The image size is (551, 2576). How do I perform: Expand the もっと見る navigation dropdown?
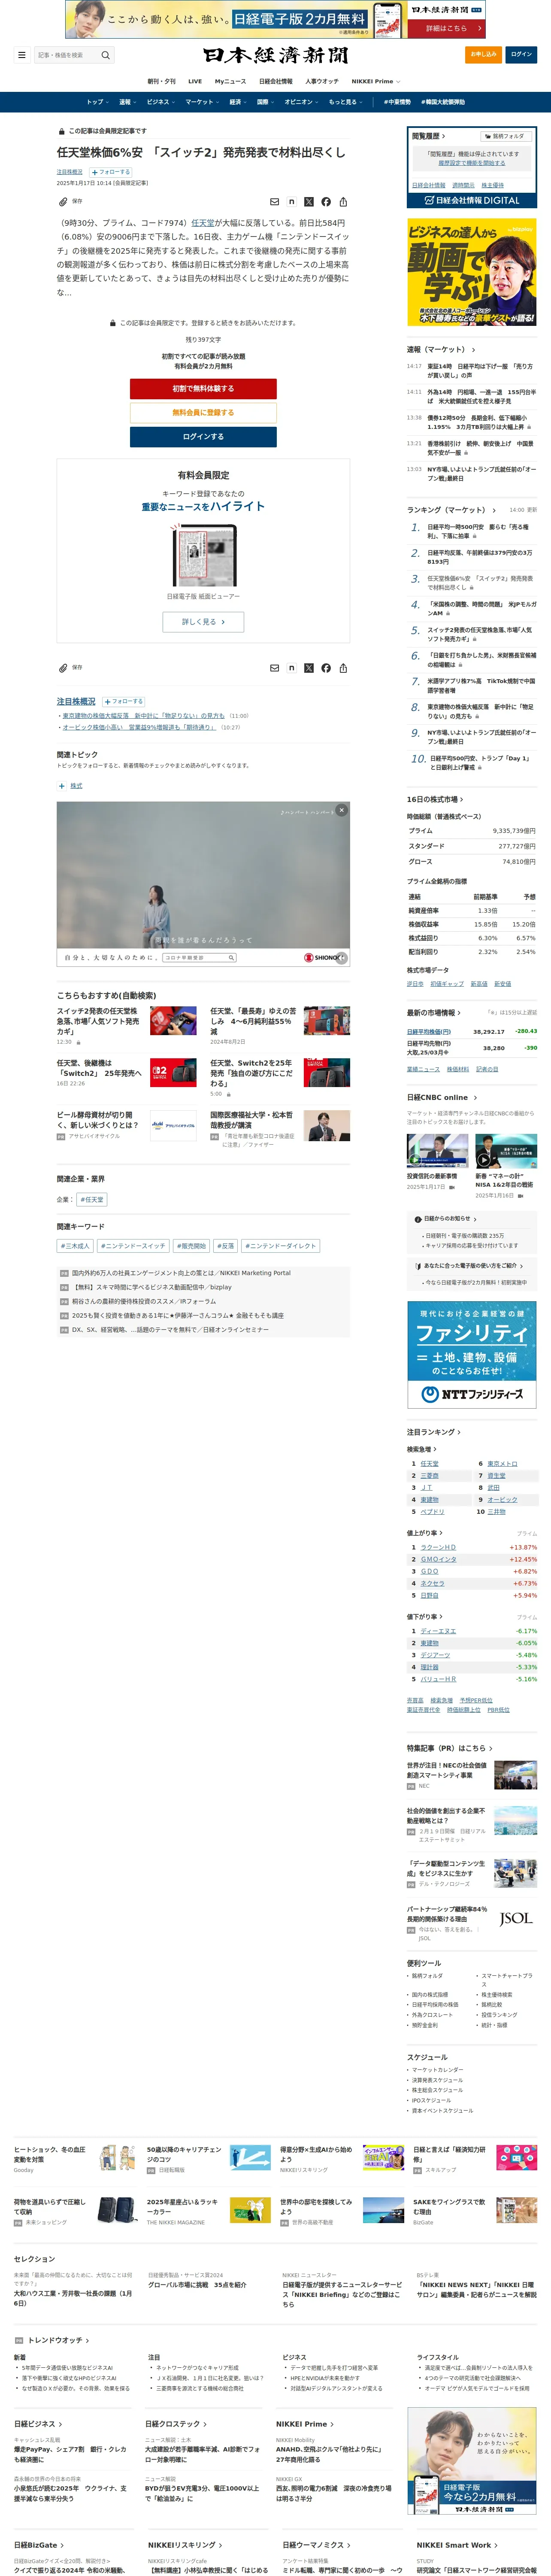pos(345,102)
